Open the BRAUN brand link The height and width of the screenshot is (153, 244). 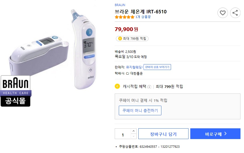(120, 5)
